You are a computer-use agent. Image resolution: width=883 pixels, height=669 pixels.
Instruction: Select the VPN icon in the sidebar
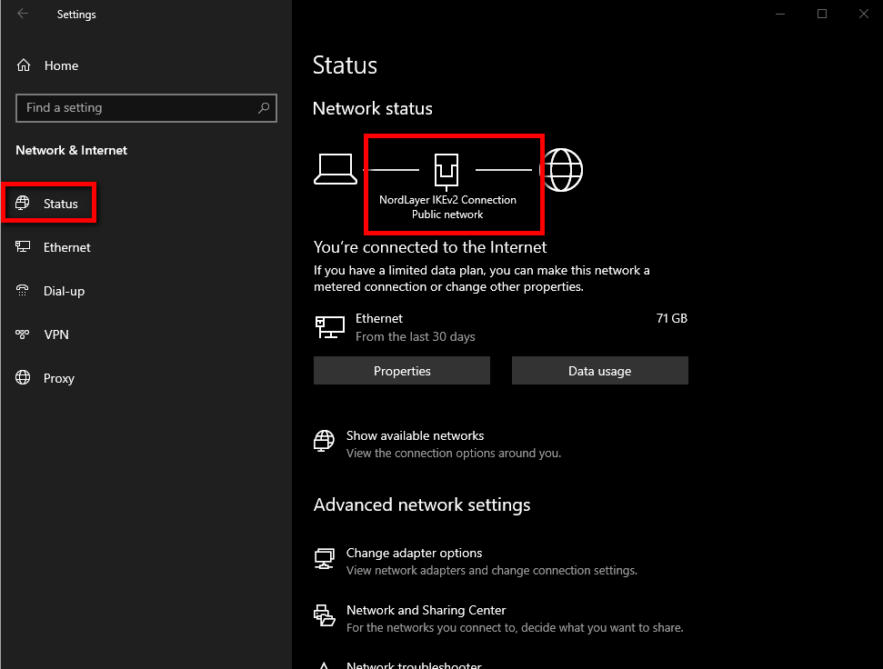23,334
